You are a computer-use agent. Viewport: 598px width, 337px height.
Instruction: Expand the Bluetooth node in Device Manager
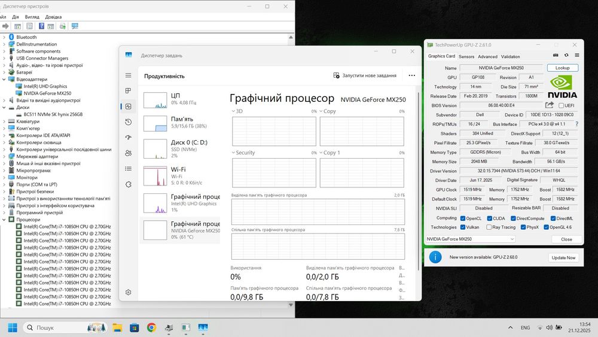pos(4,37)
